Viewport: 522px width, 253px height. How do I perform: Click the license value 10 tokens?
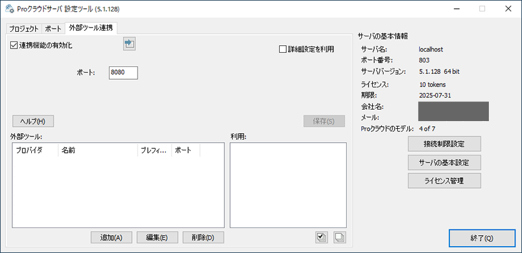tap(432, 85)
